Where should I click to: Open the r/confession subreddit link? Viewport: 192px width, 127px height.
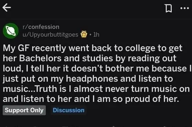point(41,27)
